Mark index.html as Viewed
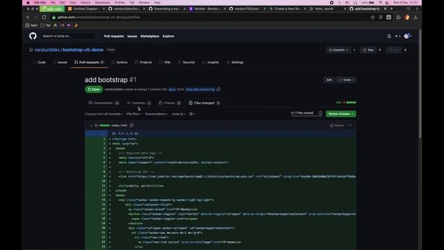The height and width of the screenshot is (250, 444). [336, 125]
